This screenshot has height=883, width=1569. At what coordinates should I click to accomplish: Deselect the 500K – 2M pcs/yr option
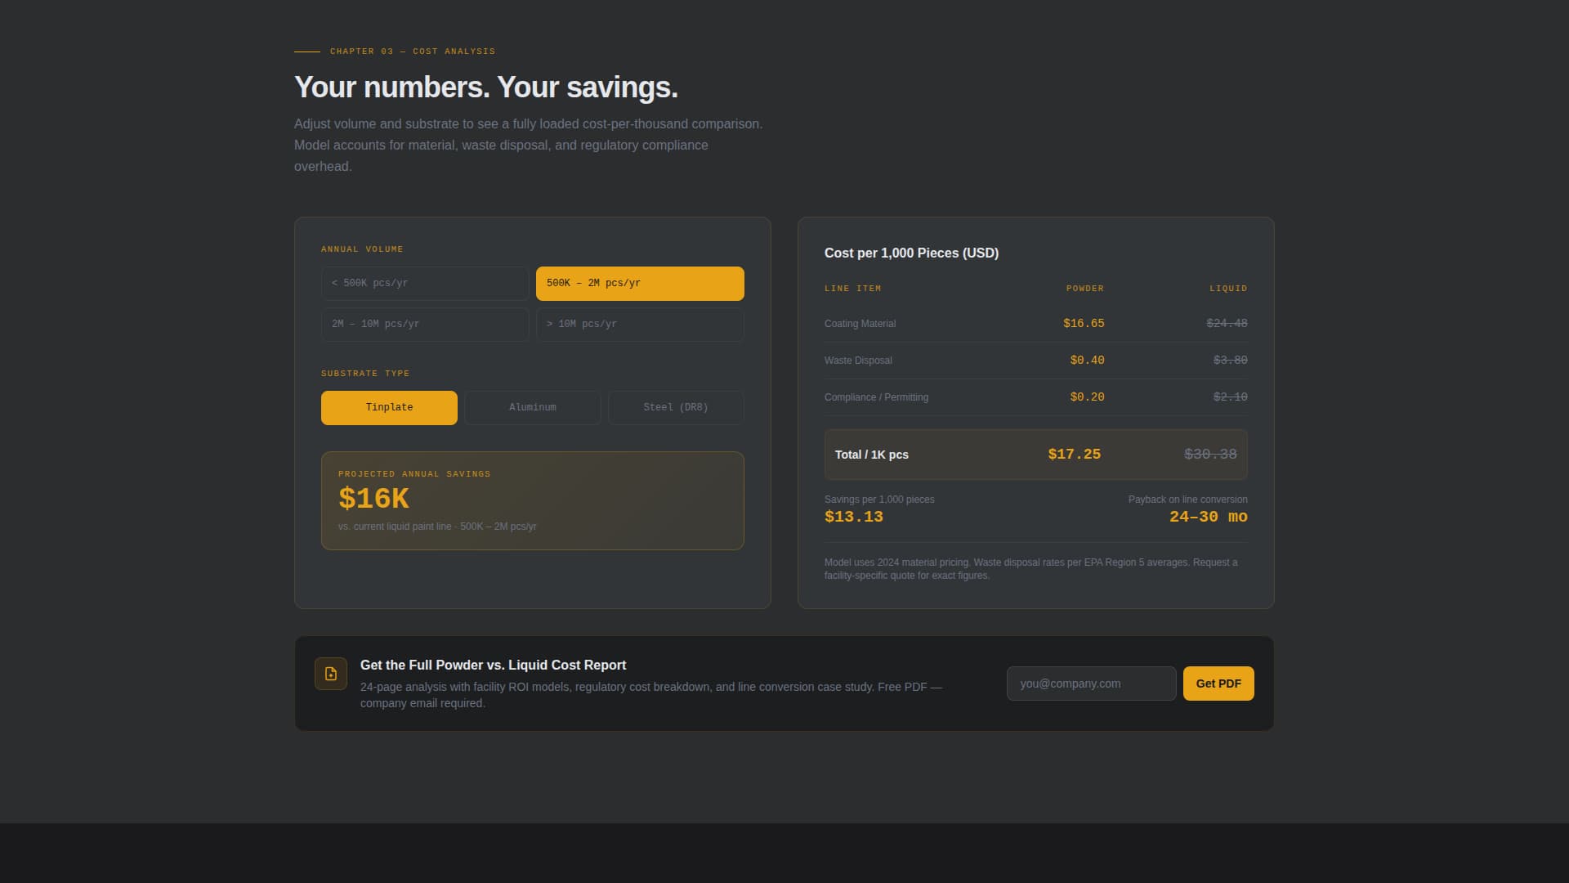[640, 283]
